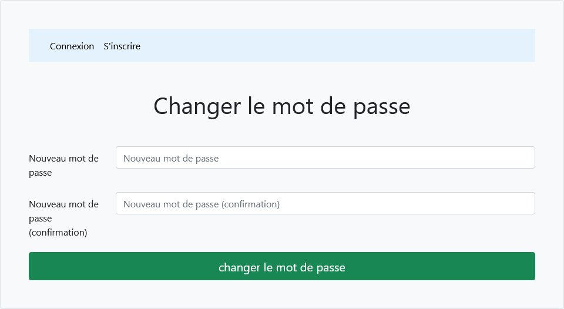
Task: Go to the login page via Connexion
Action: click(x=72, y=46)
